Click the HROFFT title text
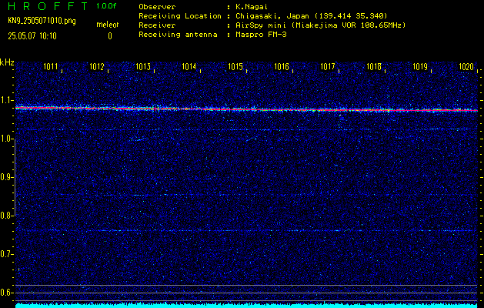The width and height of the screenshot is (484, 308). pos(48,6)
